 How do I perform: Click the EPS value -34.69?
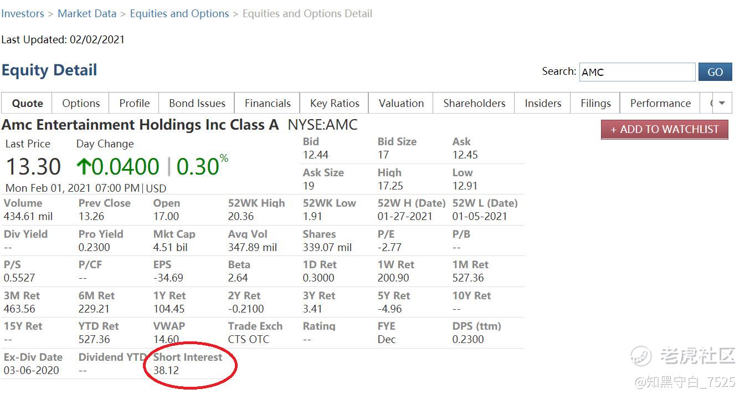coord(168,278)
